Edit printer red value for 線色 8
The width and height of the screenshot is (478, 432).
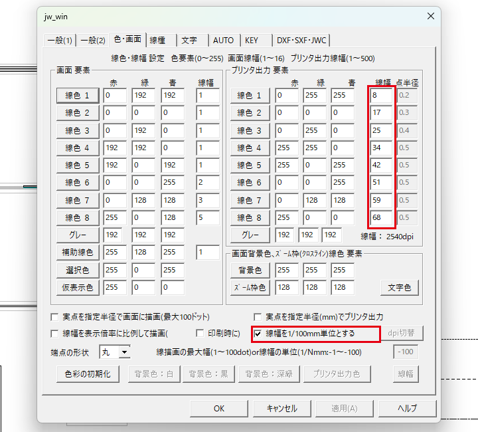(287, 217)
